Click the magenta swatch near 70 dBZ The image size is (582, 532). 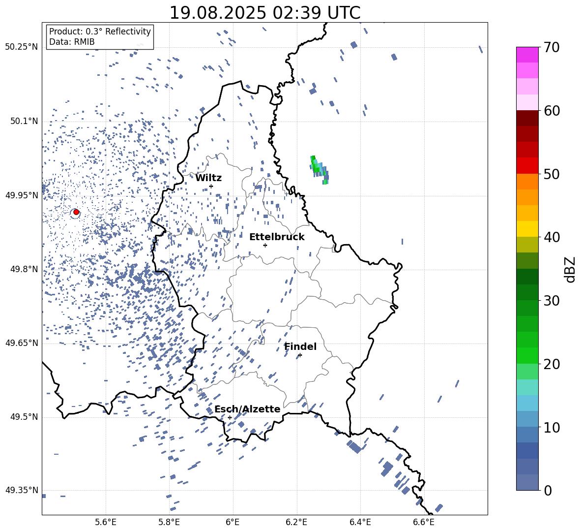tap(527, 55)
